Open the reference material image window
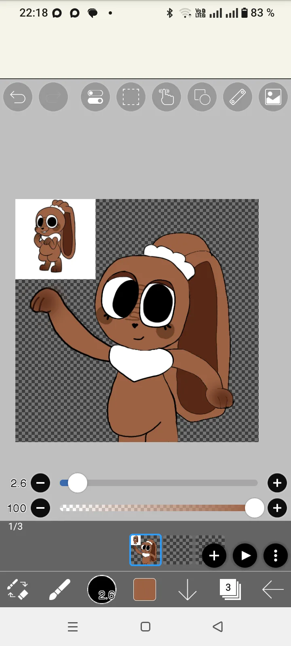The width and height of the screenshot is (291, 646). pos(273,97)
